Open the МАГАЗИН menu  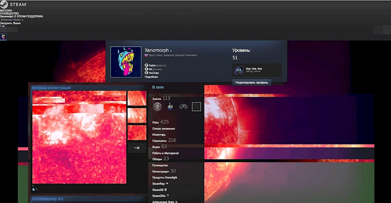[6, 10]
